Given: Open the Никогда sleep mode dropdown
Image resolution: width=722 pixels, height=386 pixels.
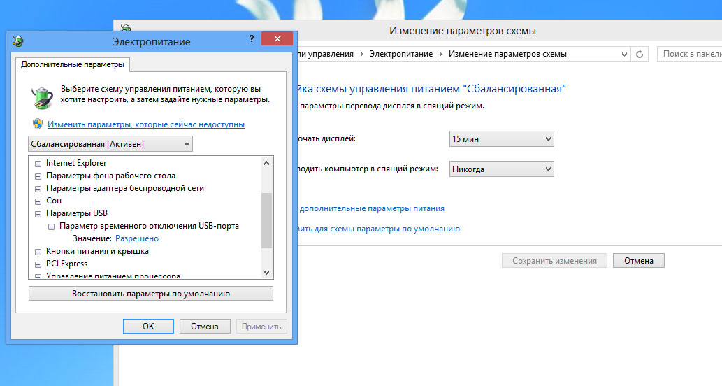Looking at the screenshot, I should (x=501, y=169).
